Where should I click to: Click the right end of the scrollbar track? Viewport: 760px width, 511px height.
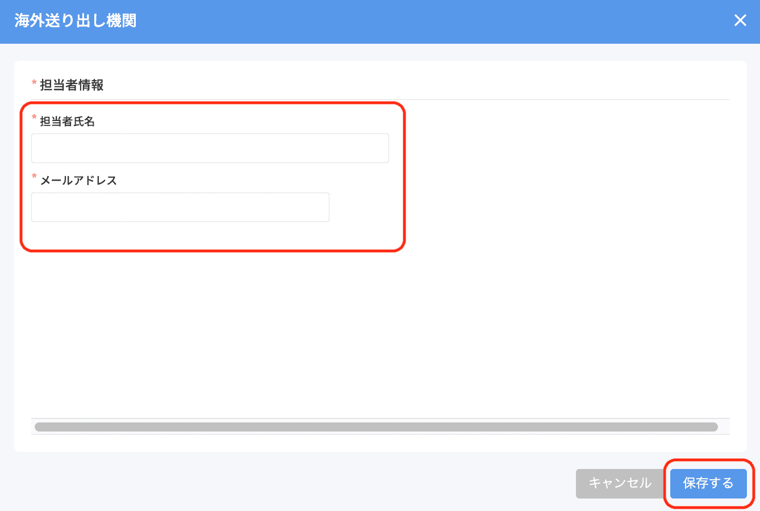[x=724, y=427]
